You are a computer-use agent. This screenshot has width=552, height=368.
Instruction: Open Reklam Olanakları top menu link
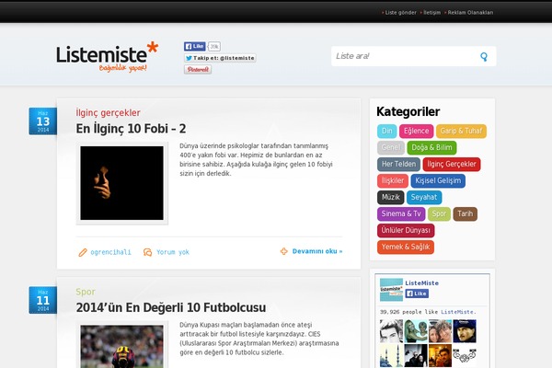coord(470,13)
